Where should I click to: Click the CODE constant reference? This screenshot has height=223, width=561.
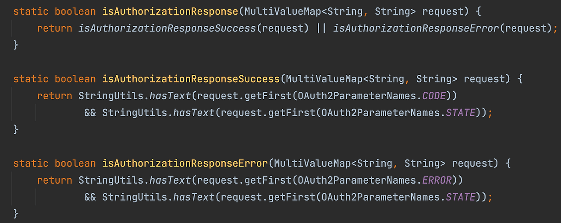click(434, 96)
